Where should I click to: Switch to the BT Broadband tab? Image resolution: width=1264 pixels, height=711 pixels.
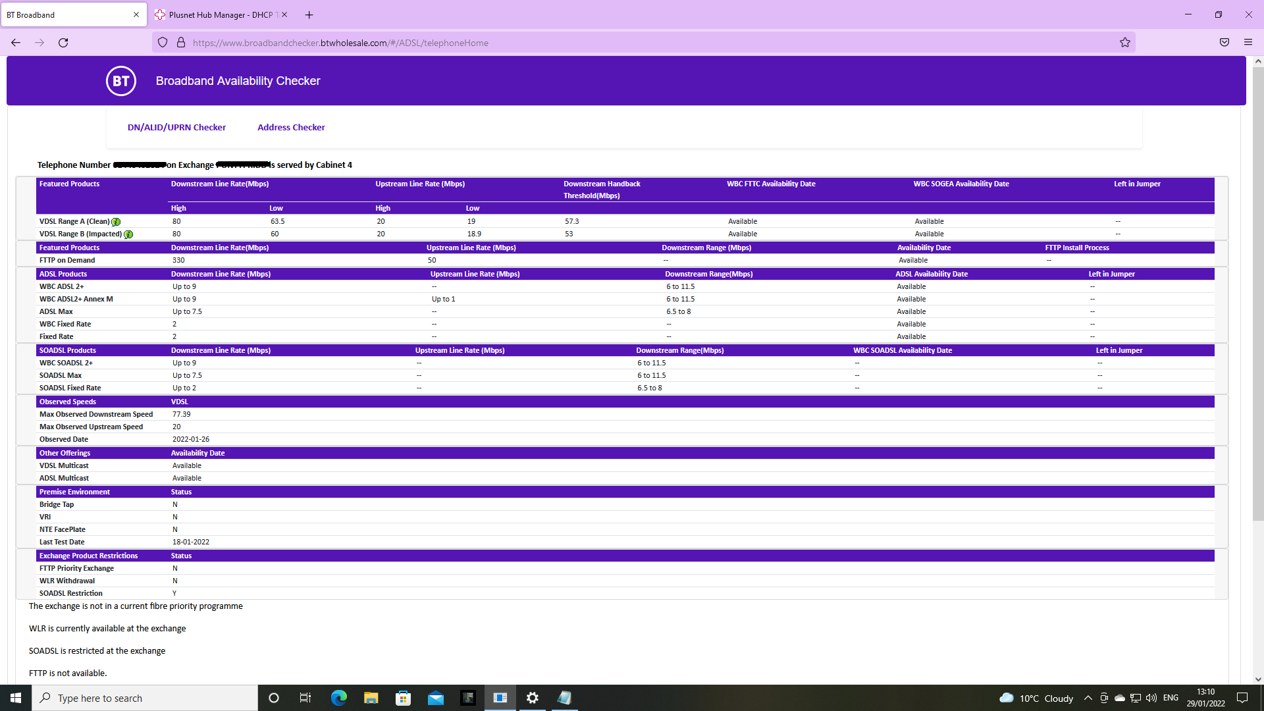[x=66, y=14]
